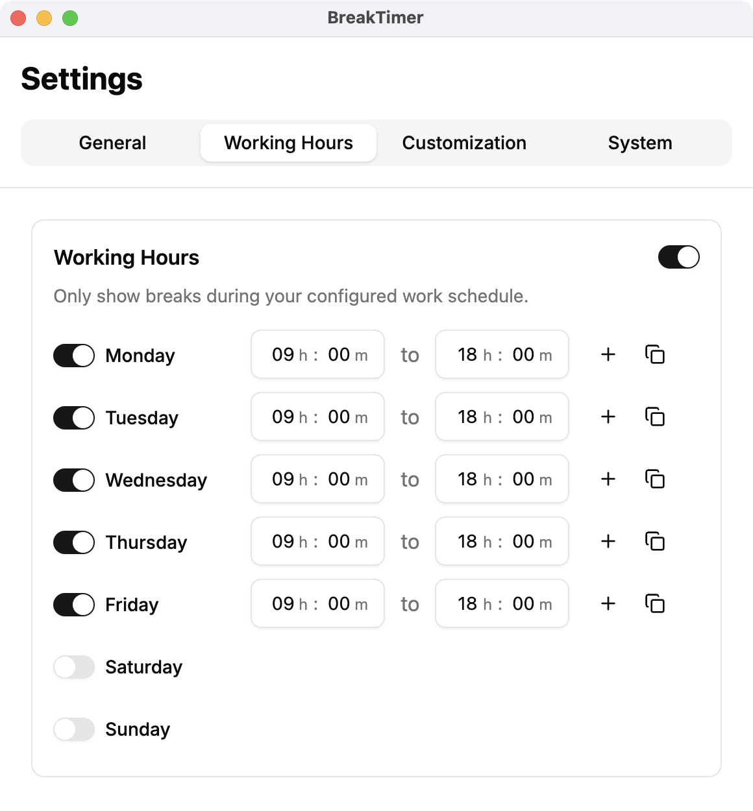Click Friday's end time field
This screenshot has height=811, width=753.
pos(502,603)
